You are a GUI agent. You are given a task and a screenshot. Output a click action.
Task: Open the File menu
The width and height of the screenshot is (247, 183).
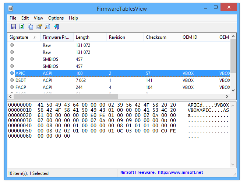13,18
